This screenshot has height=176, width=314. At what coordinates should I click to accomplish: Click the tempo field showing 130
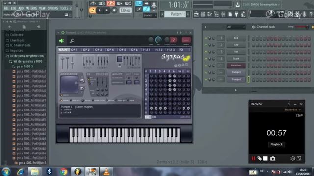[x=126, y=10]
